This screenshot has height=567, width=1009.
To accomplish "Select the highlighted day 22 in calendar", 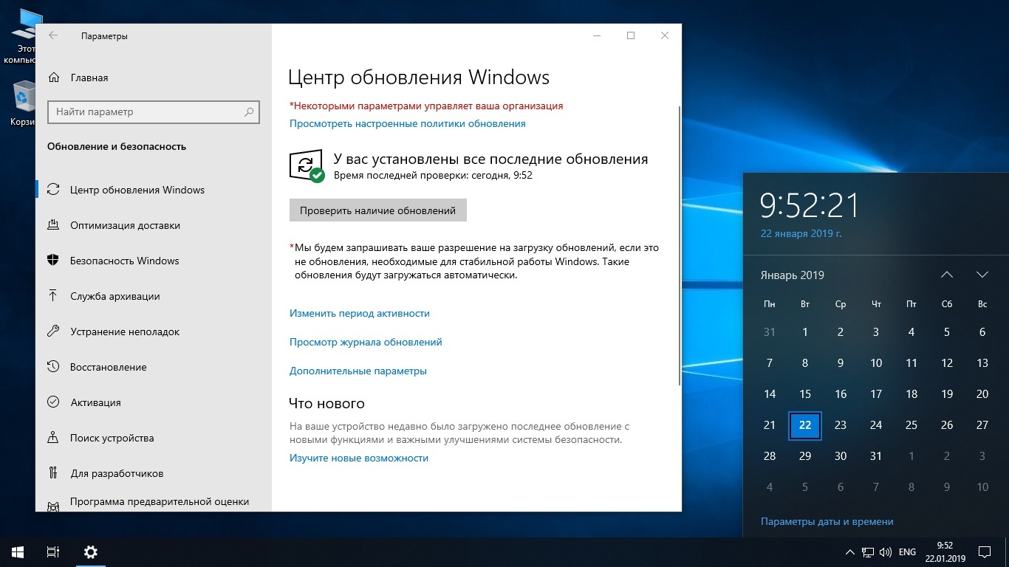I will 805,425.
